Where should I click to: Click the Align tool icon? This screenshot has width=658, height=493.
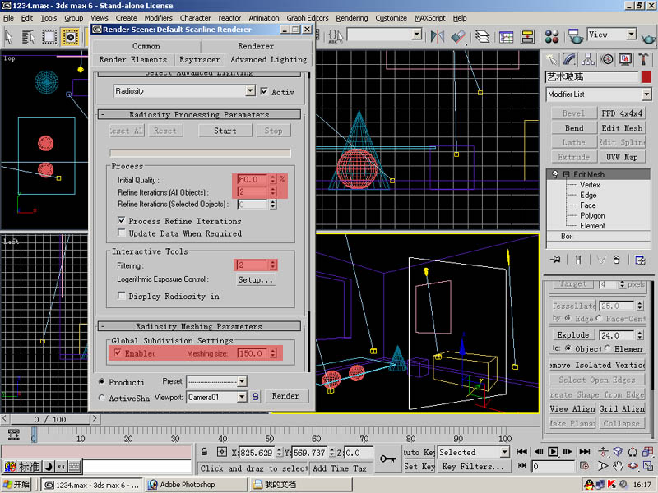458,36
